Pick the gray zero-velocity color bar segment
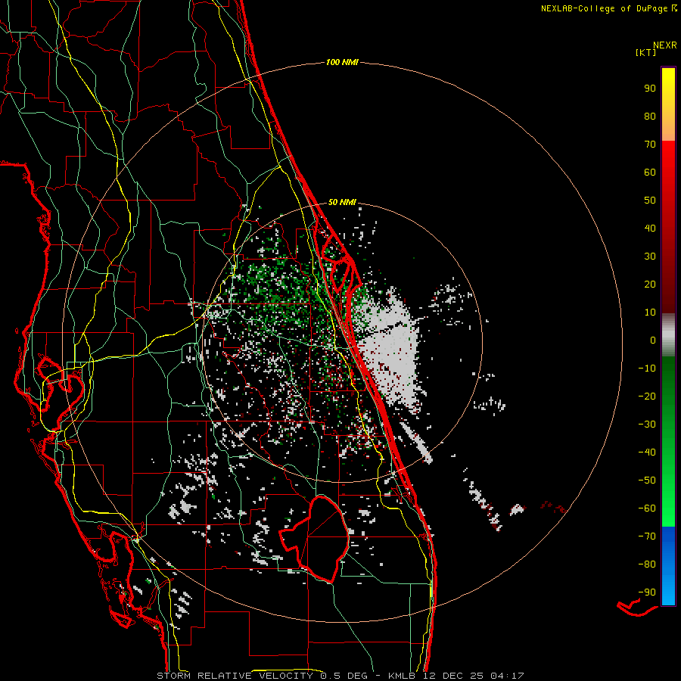This screenshot has height=681, width=681. [x=668, y=335]
